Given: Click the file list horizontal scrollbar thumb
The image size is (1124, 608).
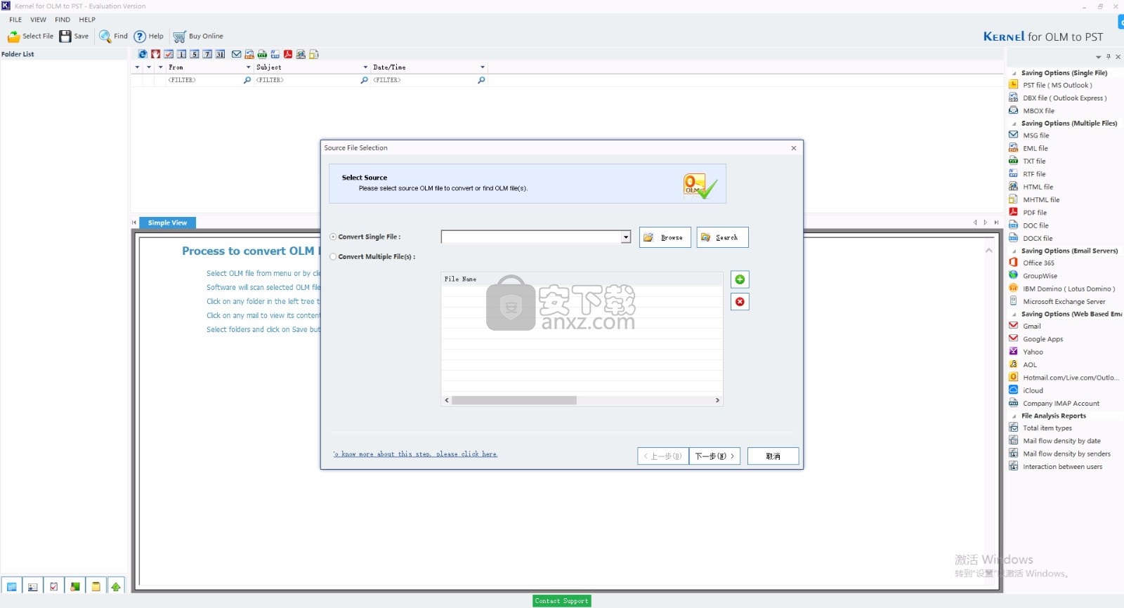Looking at the screenshot, I should coord(514,400).
